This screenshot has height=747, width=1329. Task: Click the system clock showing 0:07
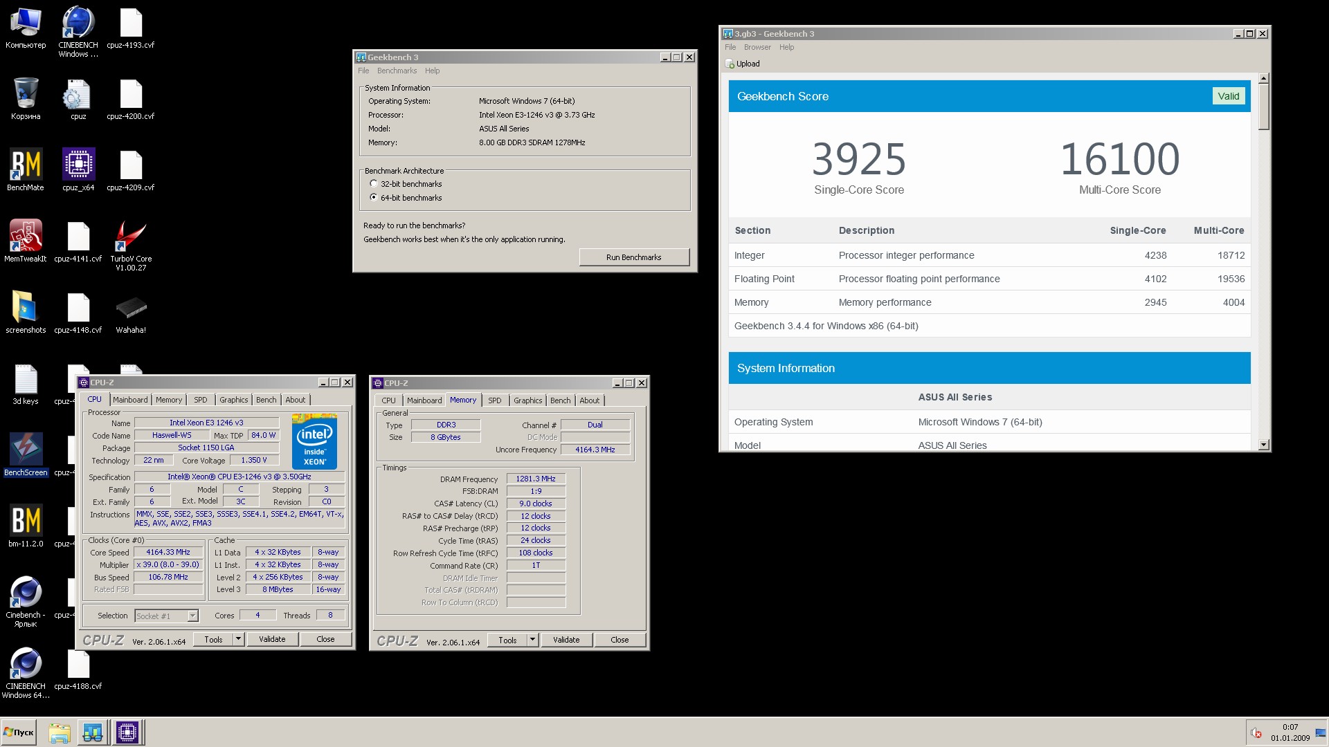(x=1290, y=727)
